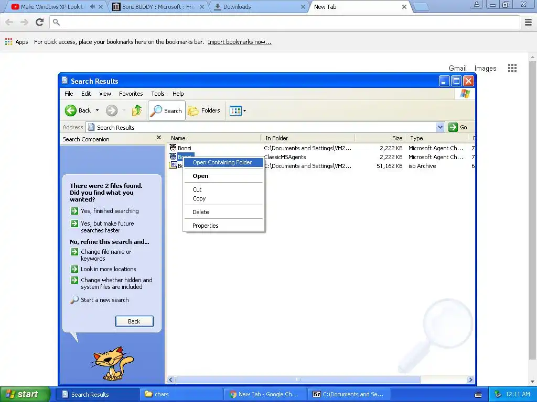Click the cat search assistant character
Image resolution: width=537 pixels, height=402 pixels.
[112, 364]
